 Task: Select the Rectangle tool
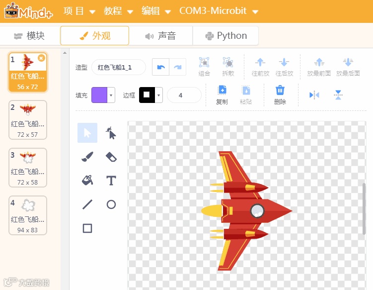(87, 228)
